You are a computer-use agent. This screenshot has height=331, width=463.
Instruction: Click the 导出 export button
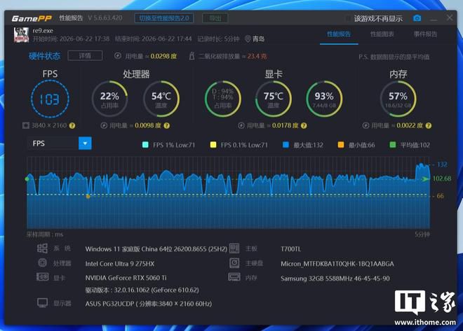[215, 18]
